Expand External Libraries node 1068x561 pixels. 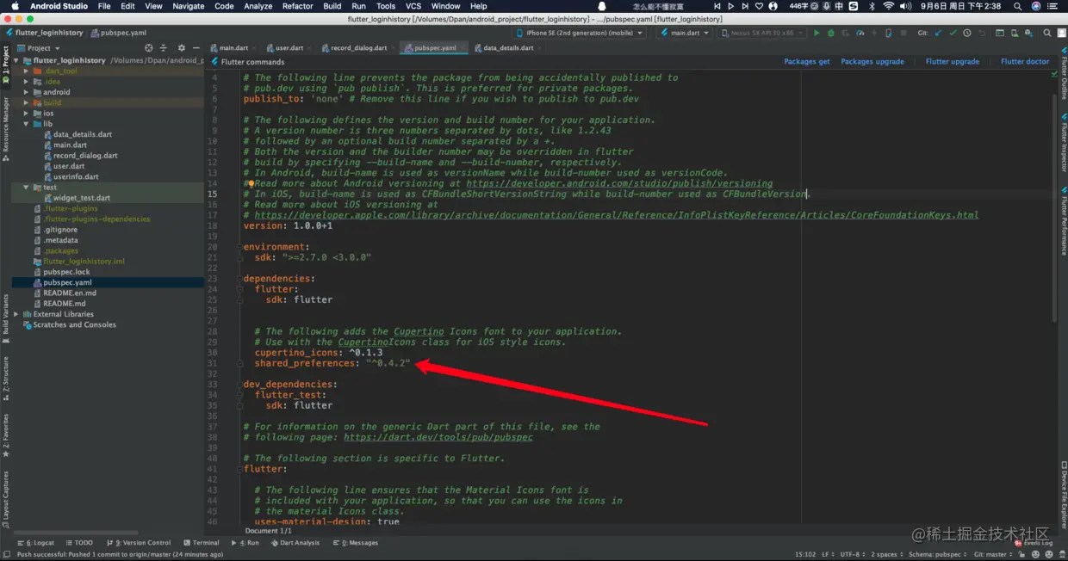(16, 314)
